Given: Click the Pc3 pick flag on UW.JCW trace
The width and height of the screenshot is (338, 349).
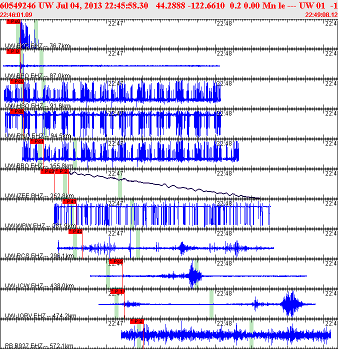Looking at the screenshot, I should click(x=116, y=261).
